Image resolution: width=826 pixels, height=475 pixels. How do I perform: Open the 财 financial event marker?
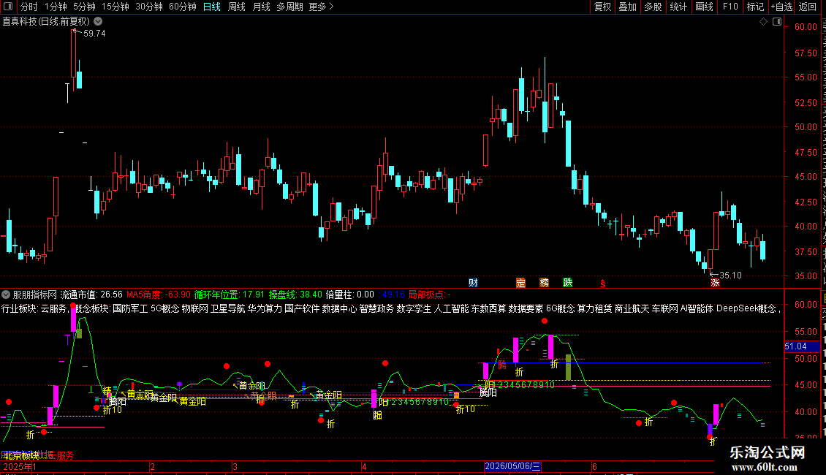point(473,283)
